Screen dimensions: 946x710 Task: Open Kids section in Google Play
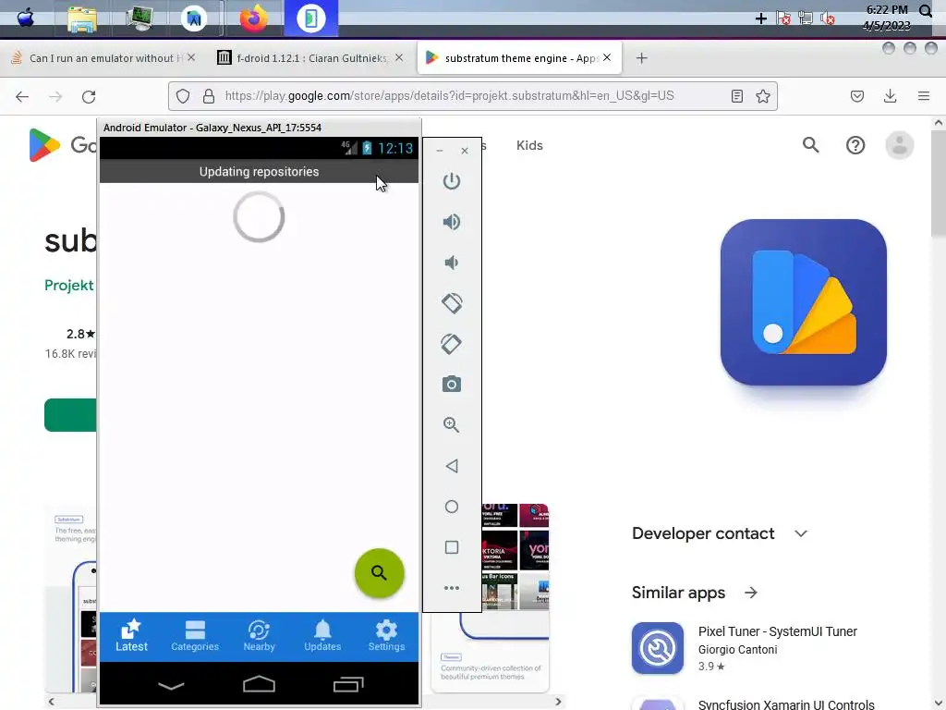pos(529,145)
